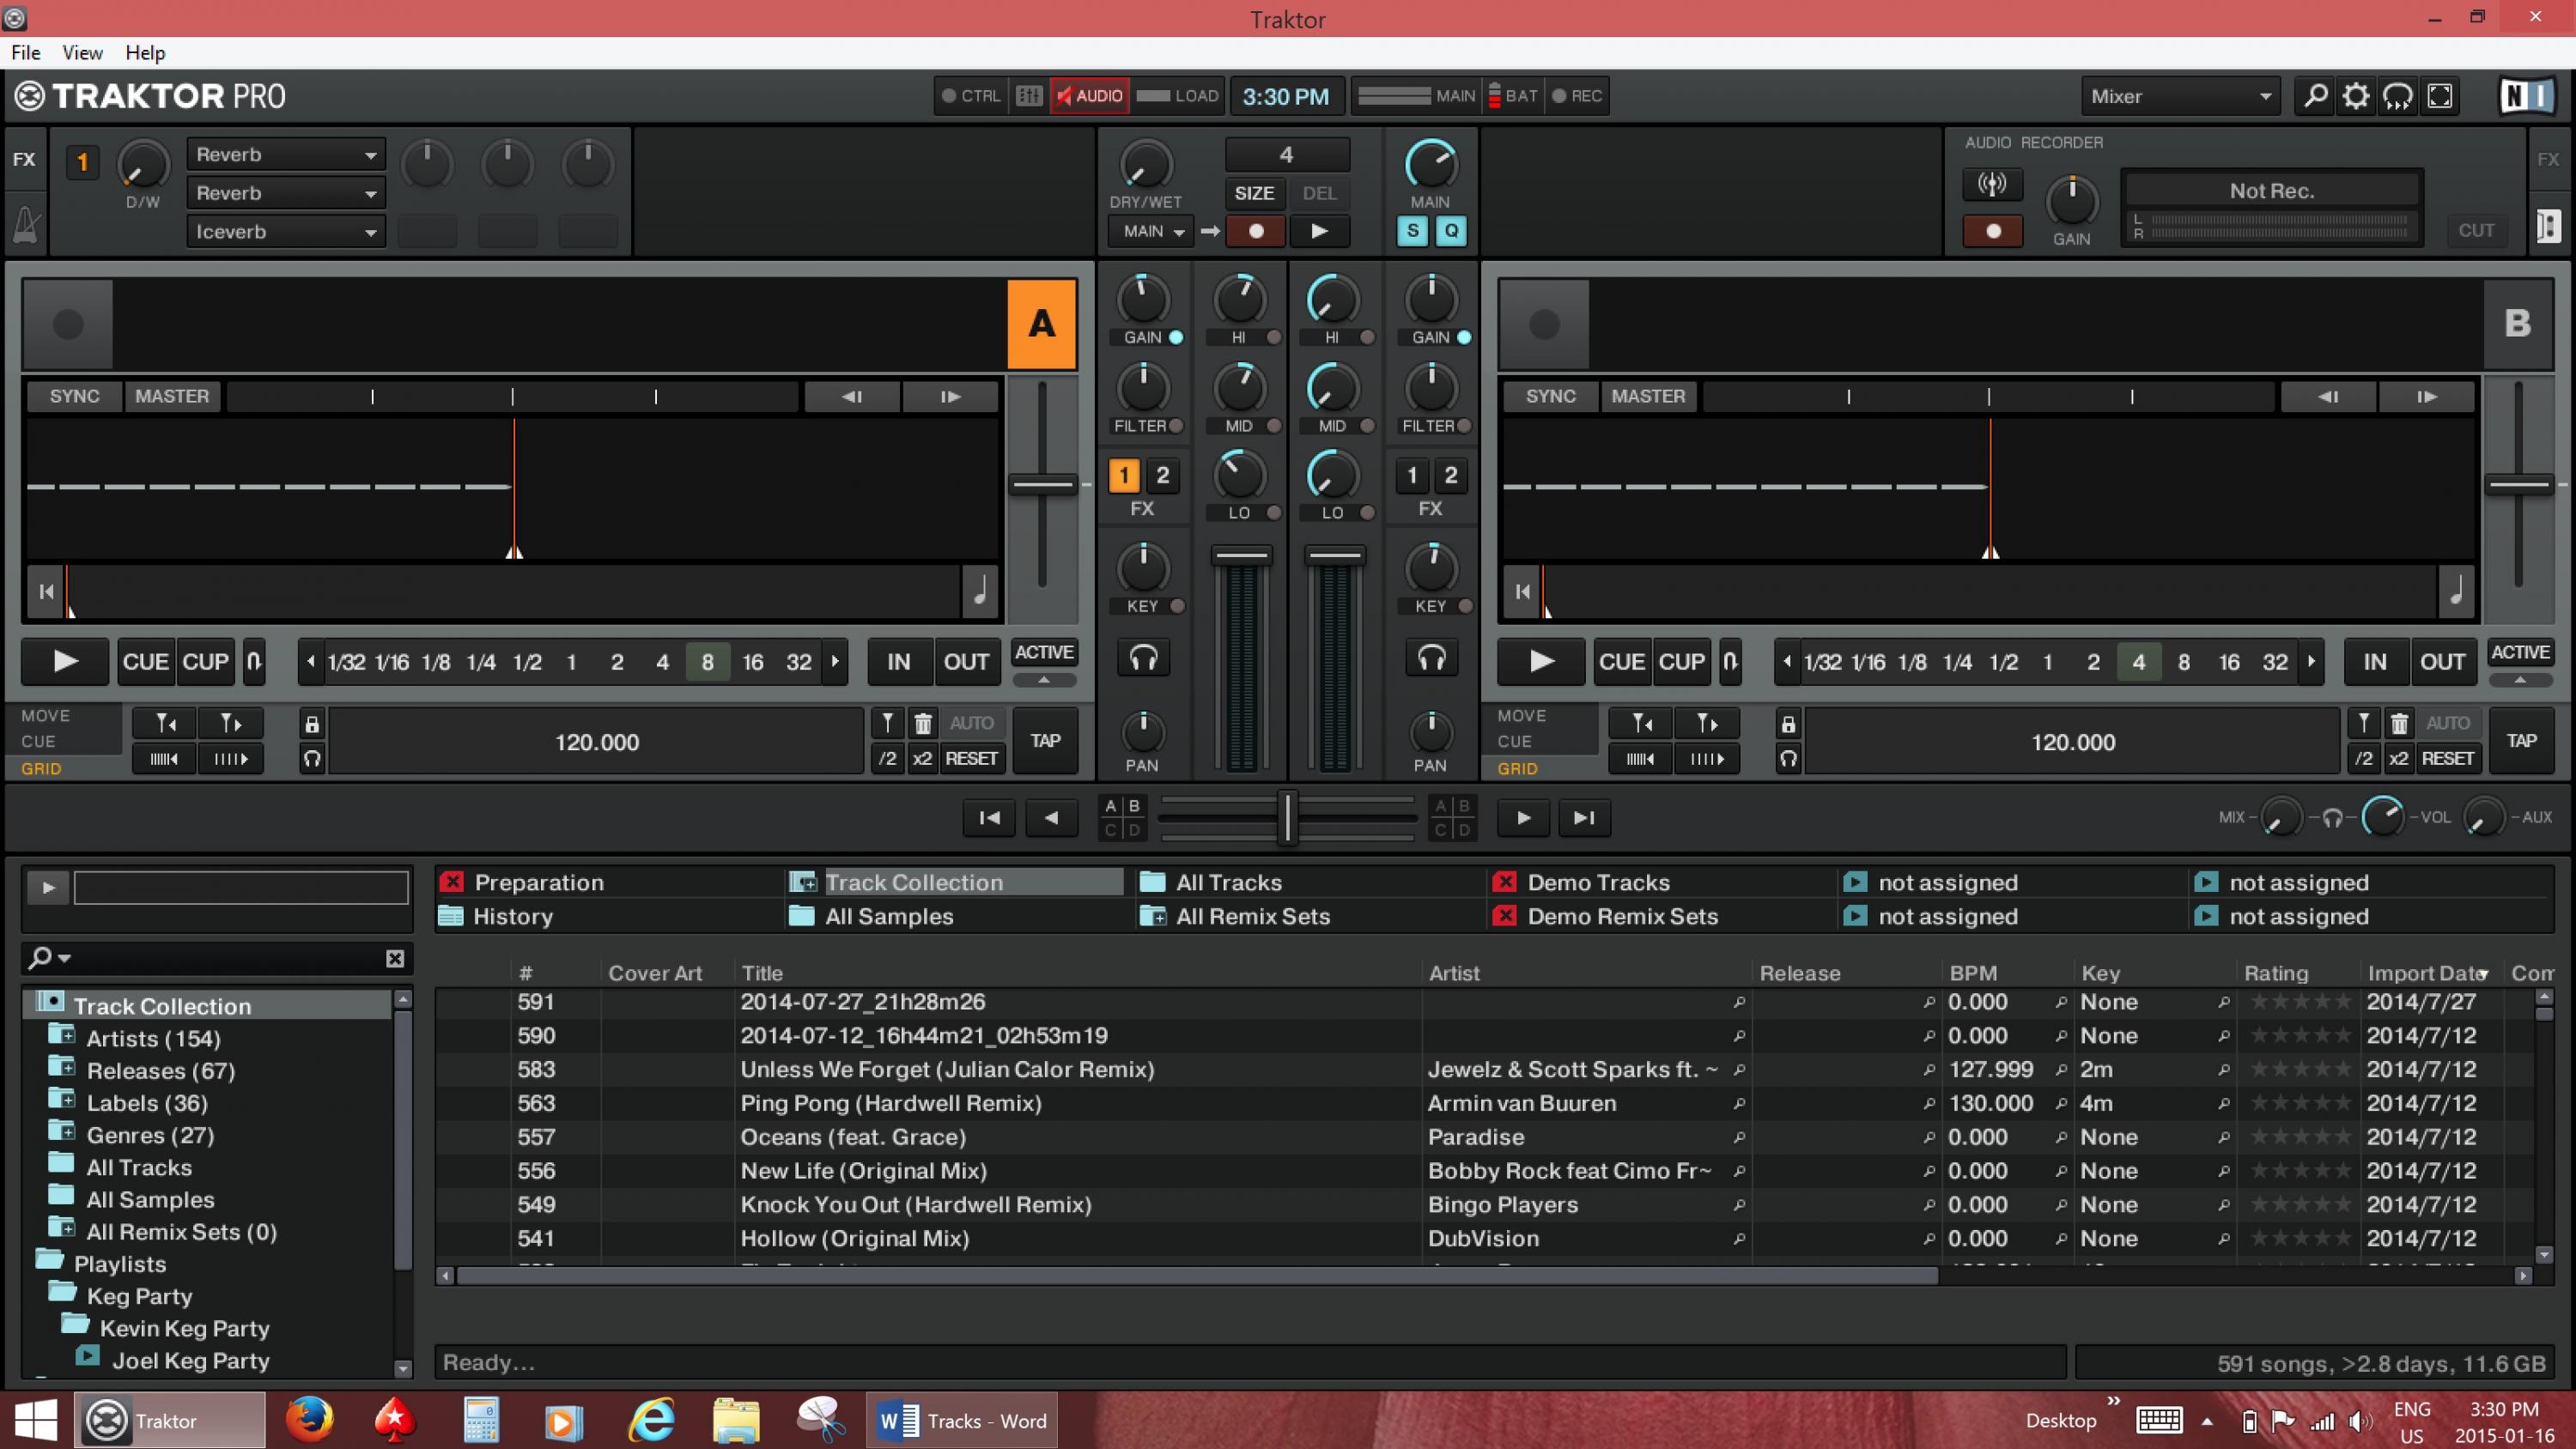Select Demo Tracks favorite playlist
2576x1449 pixels.
pos(1597,882)
